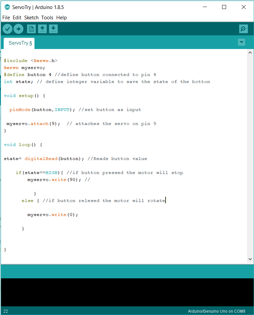Open a sketch with the Open icon
This screenshot has height=315, width=254.
click(x=42, y=29)
